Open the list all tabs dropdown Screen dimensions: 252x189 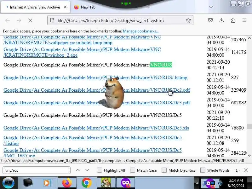pyautogui.click(x=211, y=7)
